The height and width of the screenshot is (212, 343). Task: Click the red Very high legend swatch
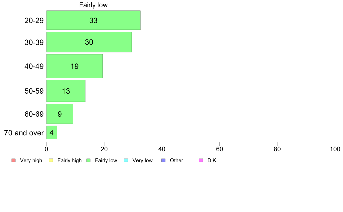pyautogui.click(x=14, y=160)
